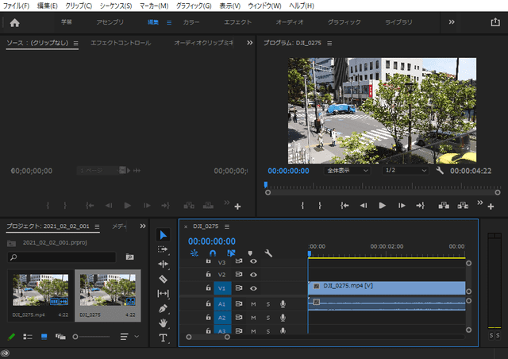
Task: Open the ヘルプ(H) menu
Action: 302,6
